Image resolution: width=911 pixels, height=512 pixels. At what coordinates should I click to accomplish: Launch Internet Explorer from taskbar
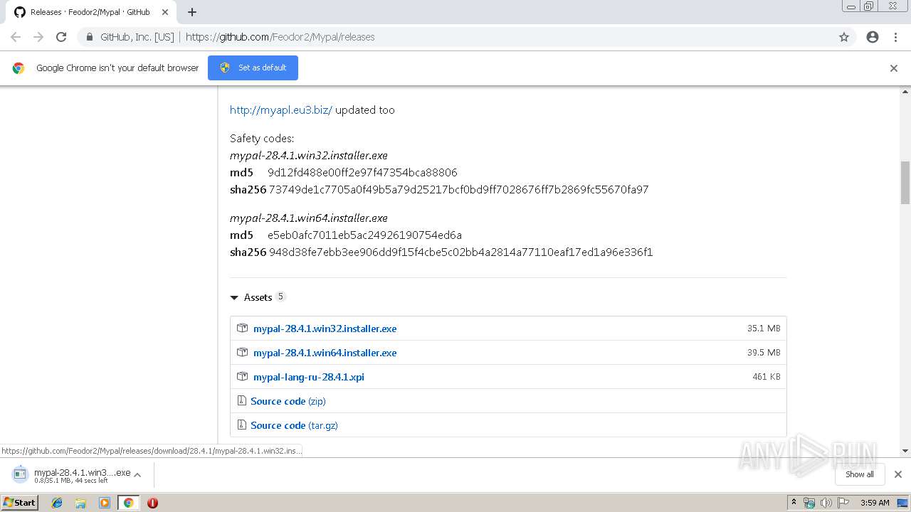(57, 503)
